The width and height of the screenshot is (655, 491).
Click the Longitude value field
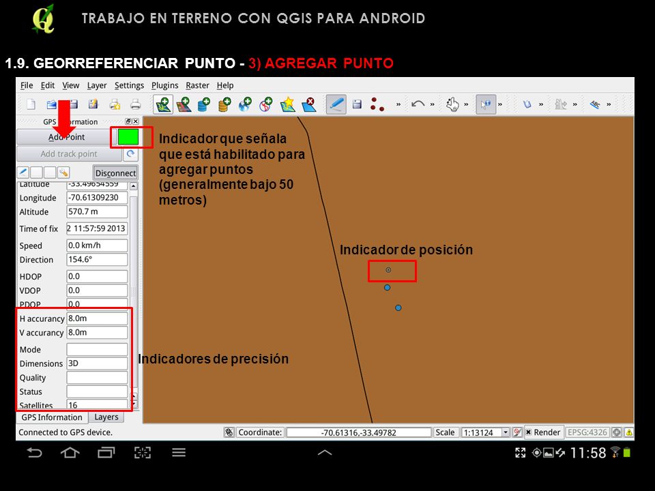[97, 198]
